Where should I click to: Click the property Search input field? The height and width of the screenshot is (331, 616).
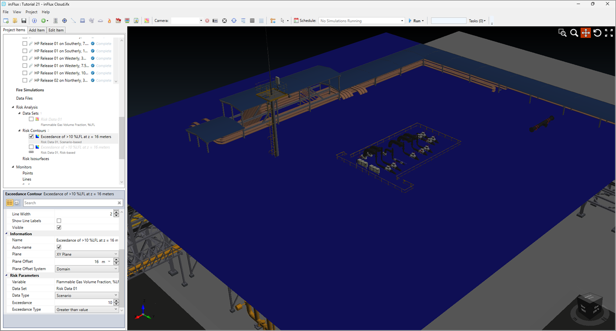(x=70, y=203)
